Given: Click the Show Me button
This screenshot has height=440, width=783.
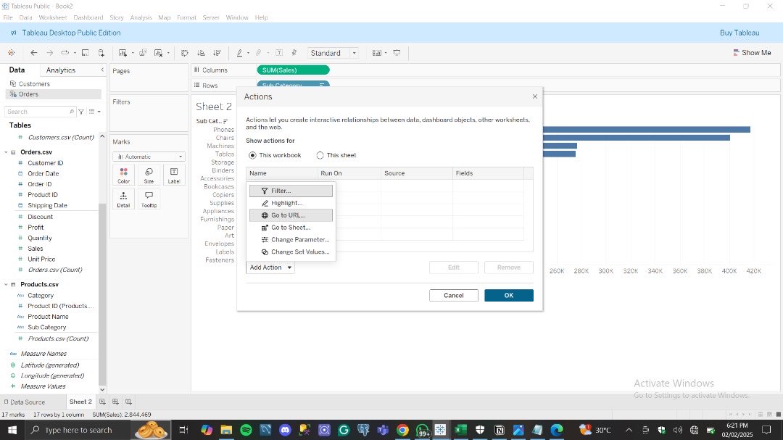Looking at the screenshot, I should [752, 52].
